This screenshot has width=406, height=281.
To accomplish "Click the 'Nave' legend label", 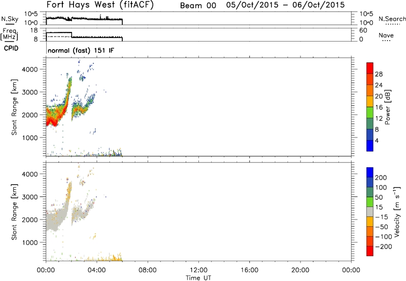I will (386, 35).
